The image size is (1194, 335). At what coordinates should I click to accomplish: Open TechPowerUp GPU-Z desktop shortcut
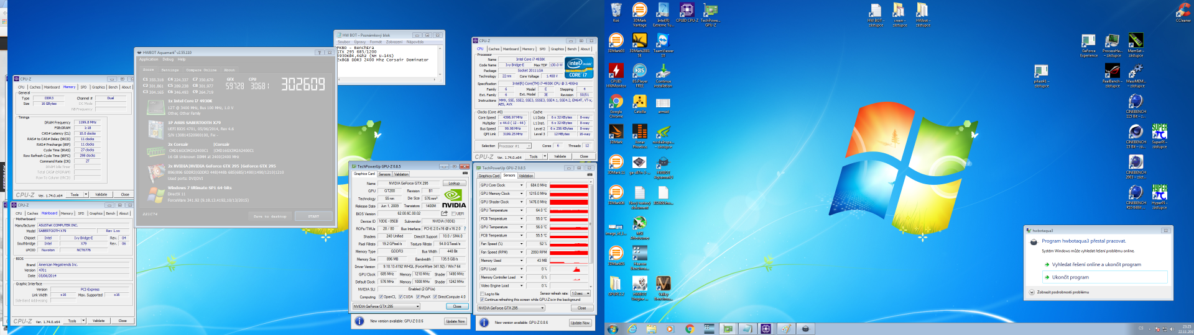(710, 14)
